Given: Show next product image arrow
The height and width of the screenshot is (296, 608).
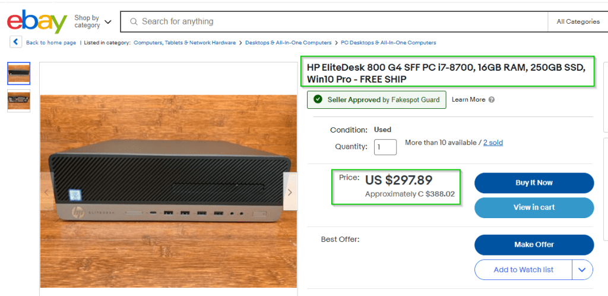Looking at the screenshot, I should click(290, 192).
